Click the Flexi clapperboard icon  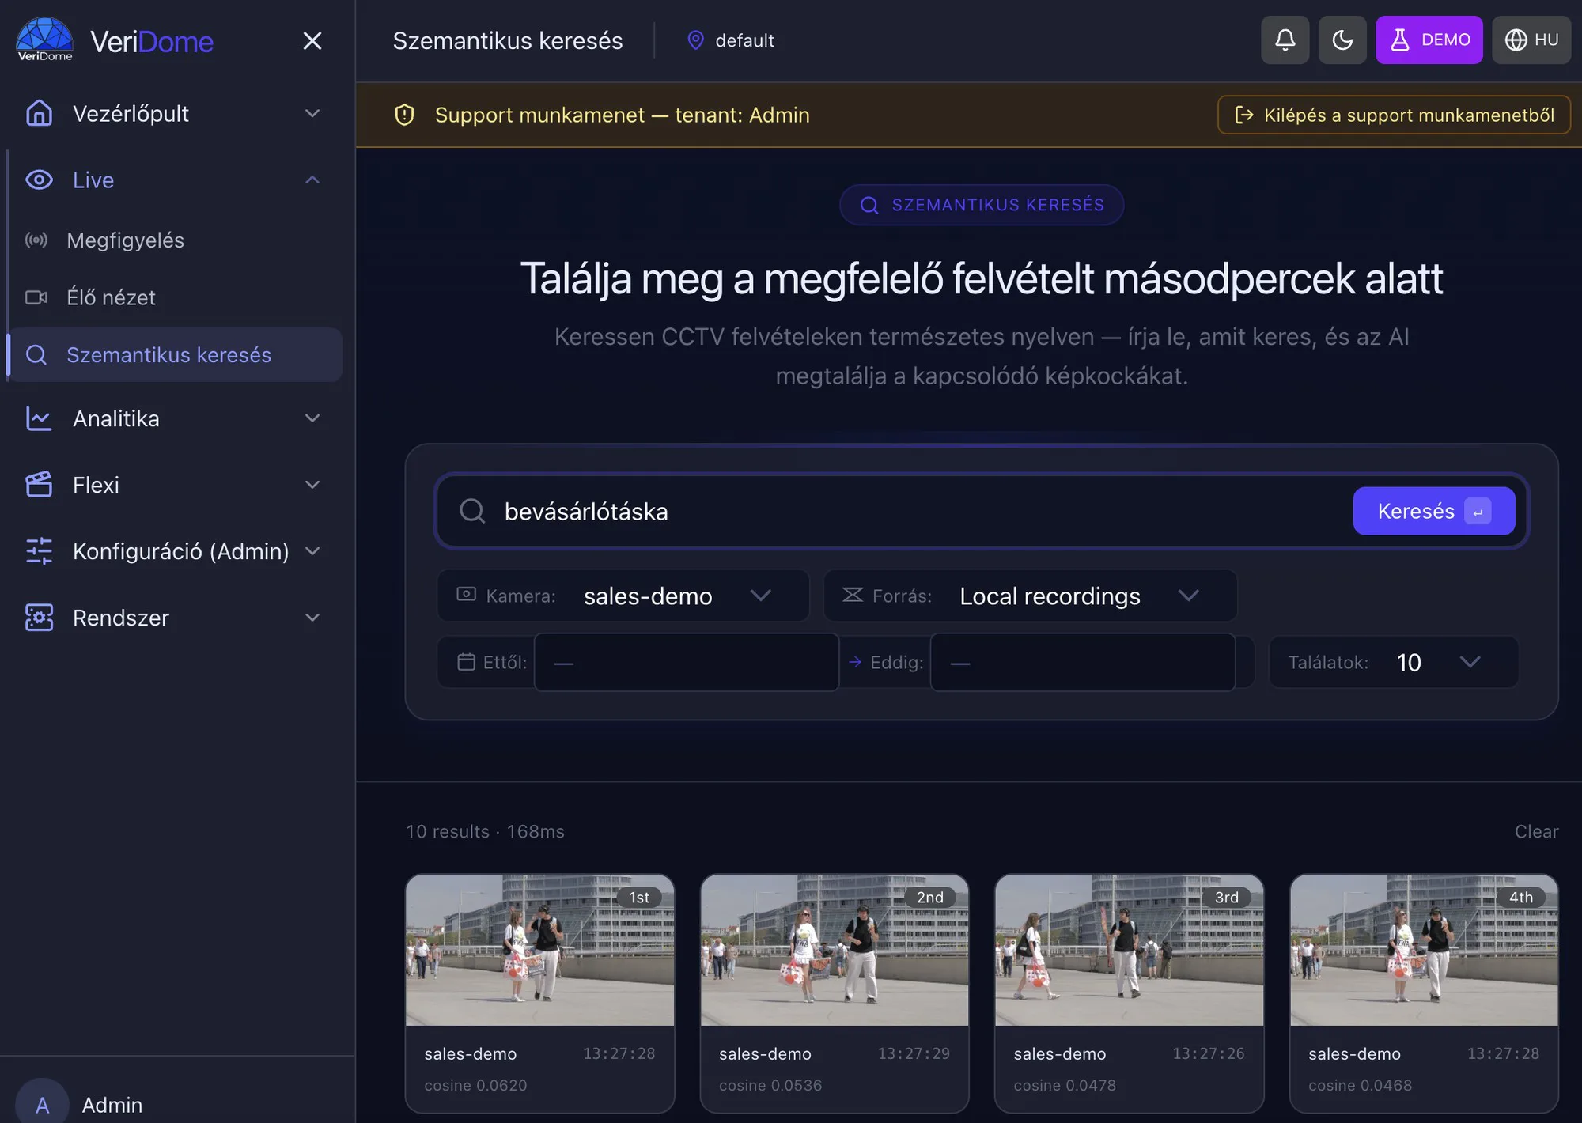point(39,485)
